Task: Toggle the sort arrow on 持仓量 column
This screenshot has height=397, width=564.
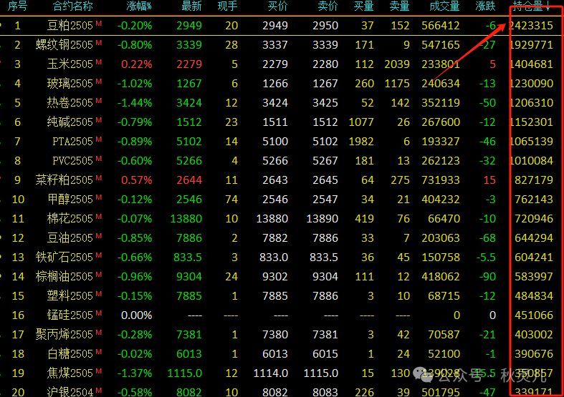Action: [x=548, y=6]
